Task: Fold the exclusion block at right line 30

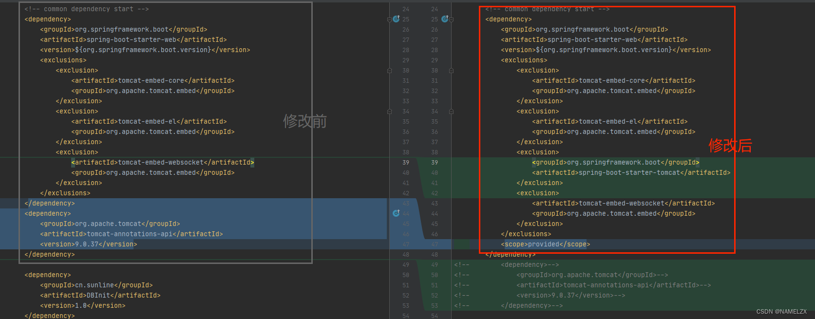Action: 451,71
